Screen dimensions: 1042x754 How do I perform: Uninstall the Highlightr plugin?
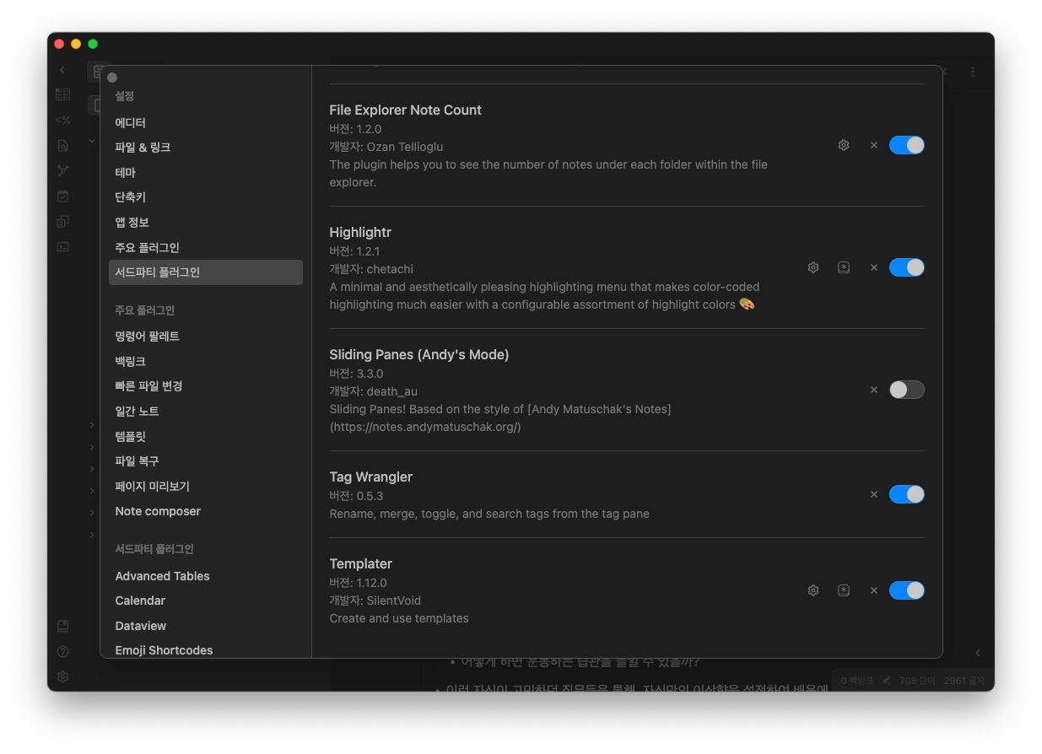(873, 267)
